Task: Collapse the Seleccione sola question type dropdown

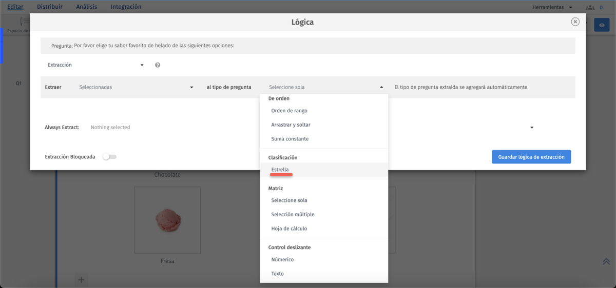Action: tap(325, 87)
